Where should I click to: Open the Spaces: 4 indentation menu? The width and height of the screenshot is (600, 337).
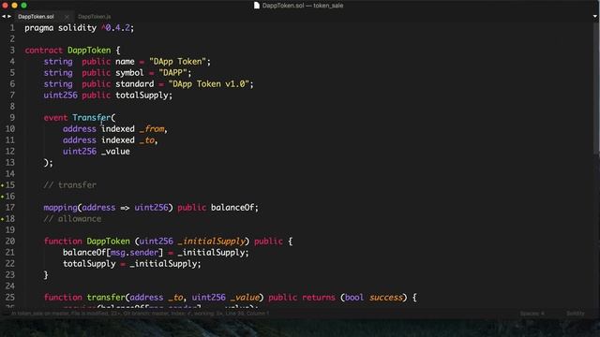(x=532, y=314)
